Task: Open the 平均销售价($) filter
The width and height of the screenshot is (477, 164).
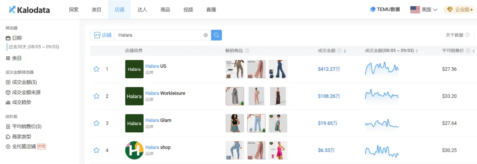Action: coord(24,127)
